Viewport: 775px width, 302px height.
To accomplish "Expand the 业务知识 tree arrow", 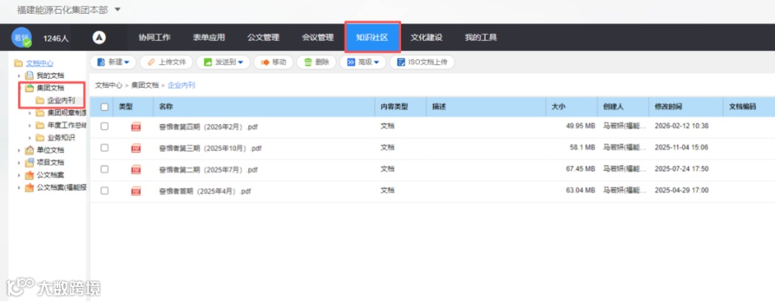I will [x=30, y=137].
